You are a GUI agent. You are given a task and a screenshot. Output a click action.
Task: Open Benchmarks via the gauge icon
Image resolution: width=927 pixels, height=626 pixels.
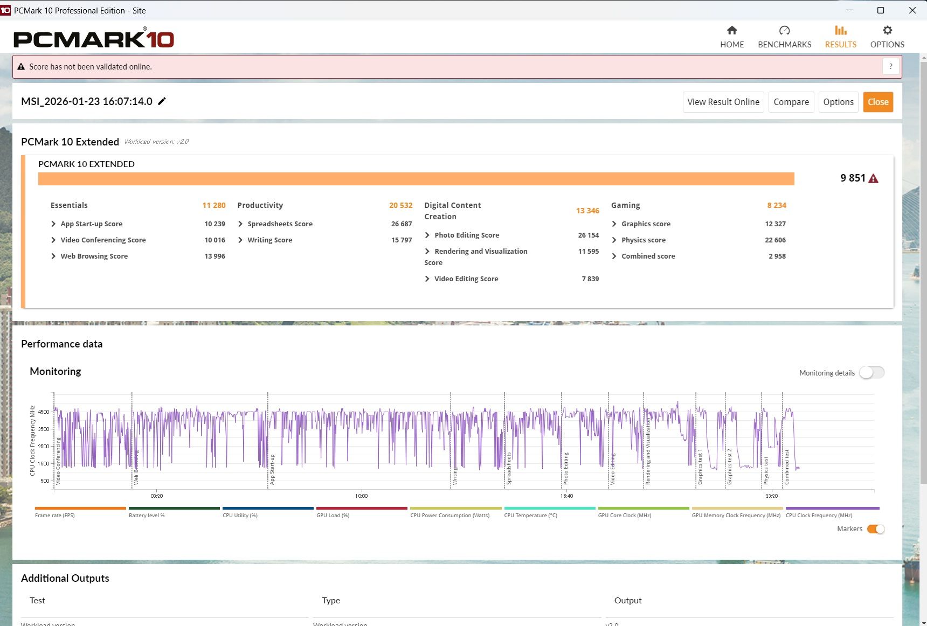pos(784,31)
